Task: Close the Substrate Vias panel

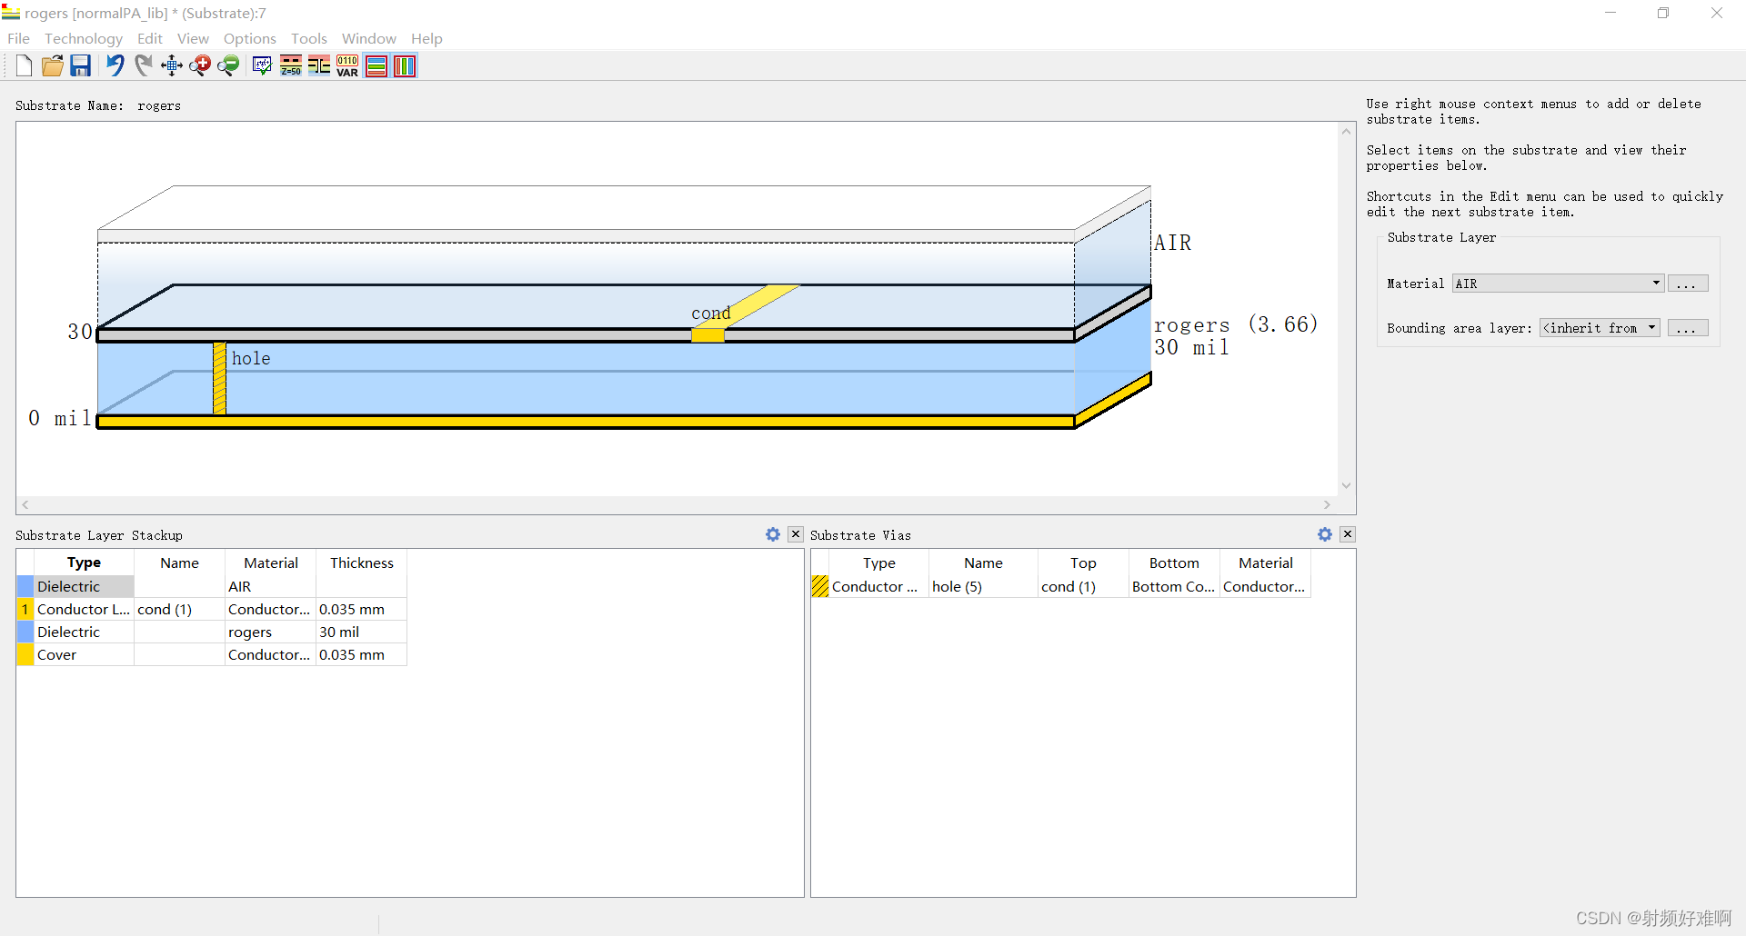Action: [1348, 534]
